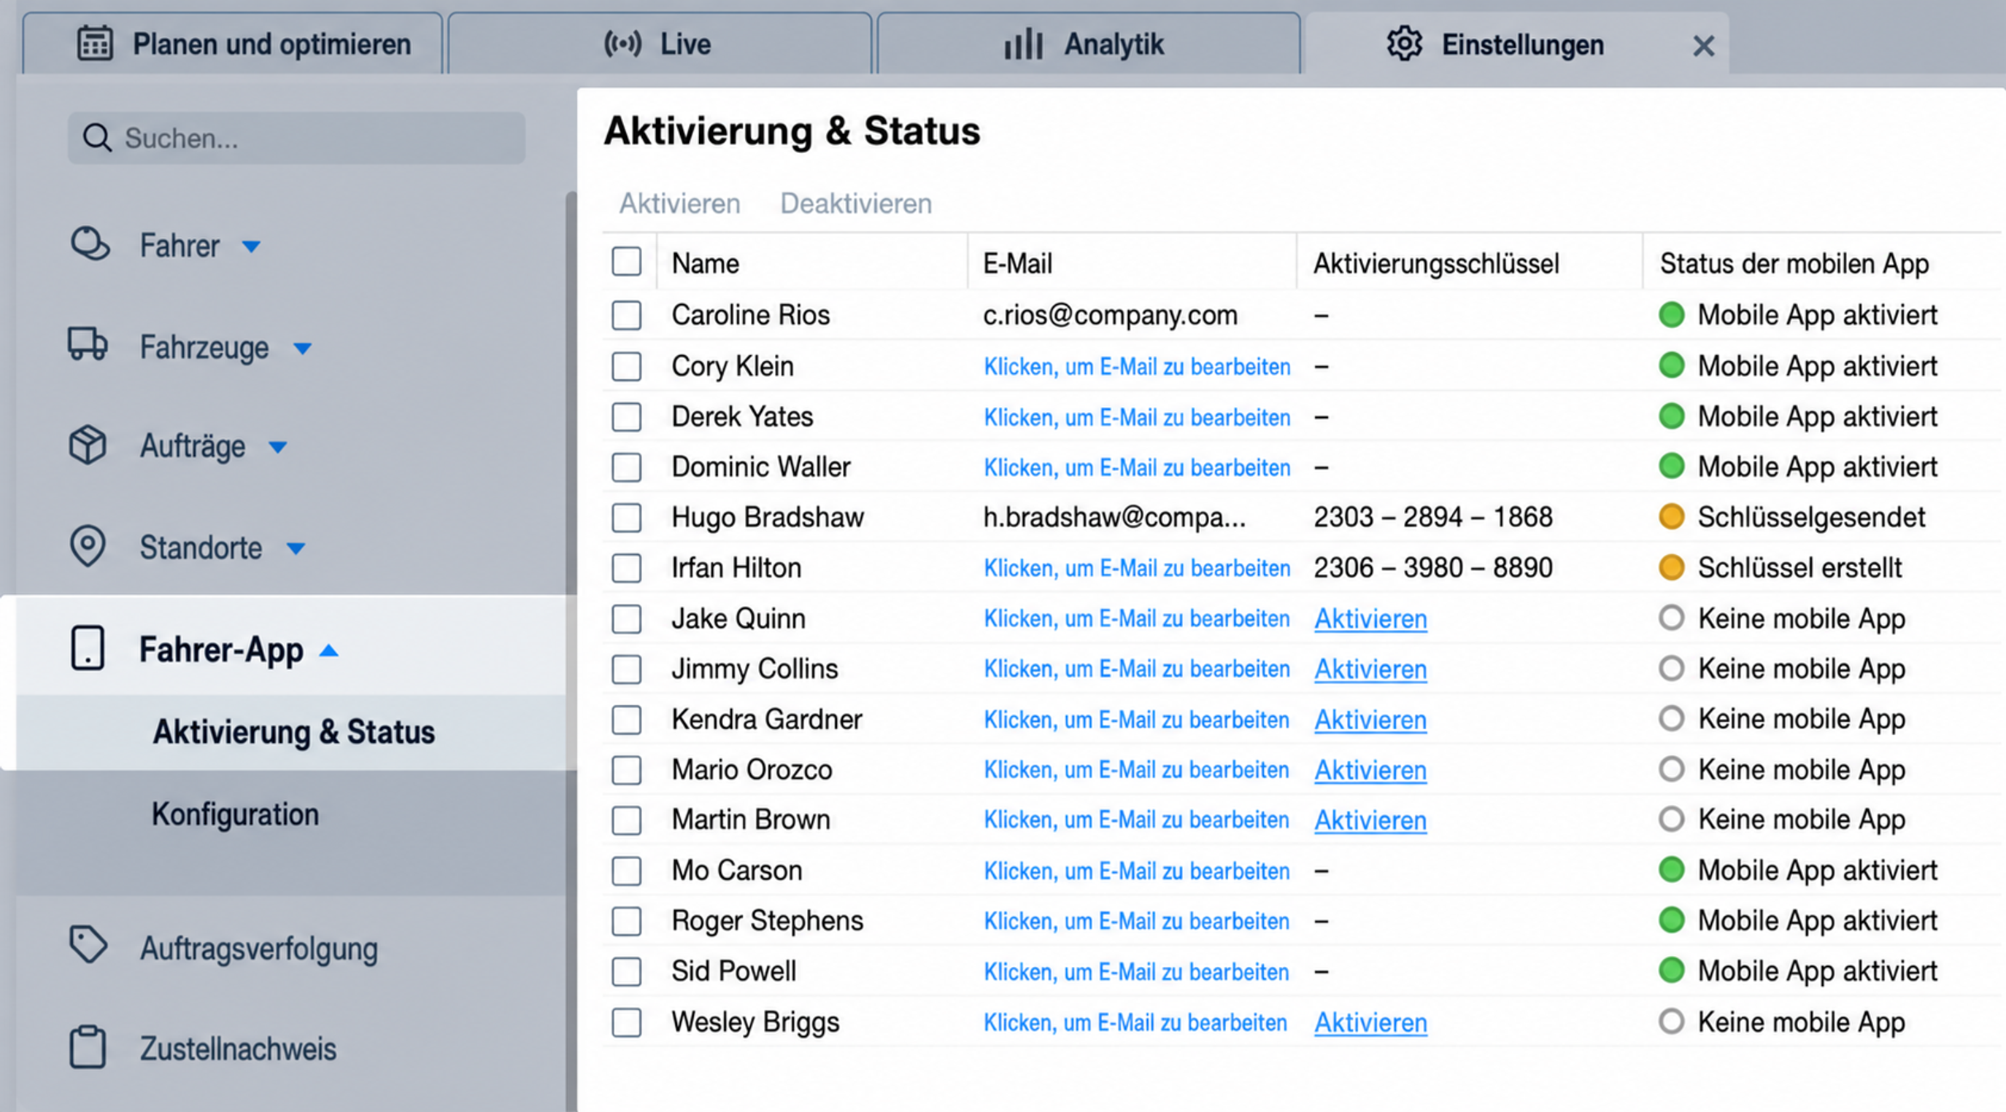The width and height of the screenshot is (2006, 1112).
Task: Click the Aktivieren button above the table
Action: click(680, 203)
